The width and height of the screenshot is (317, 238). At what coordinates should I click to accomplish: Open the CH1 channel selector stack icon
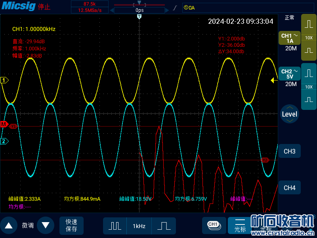(x=214, y=225)
